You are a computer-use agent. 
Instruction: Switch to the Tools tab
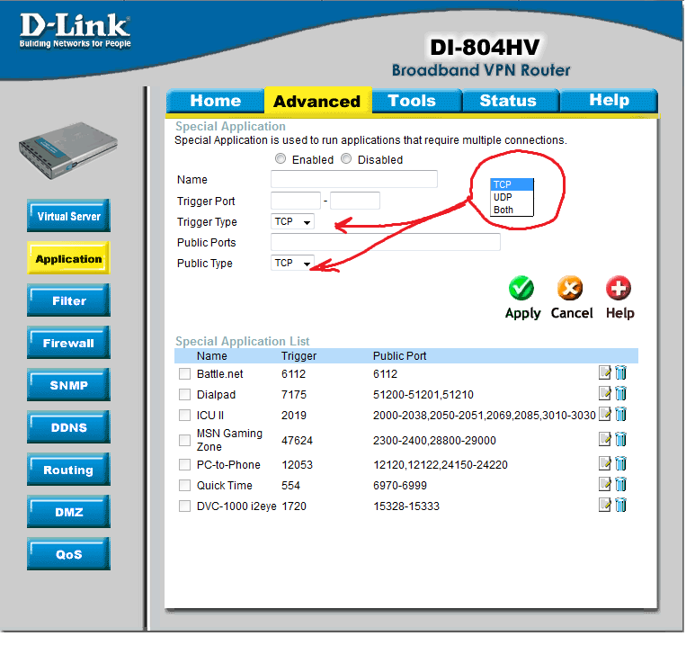pyautogui.click(x=418, y=103)
